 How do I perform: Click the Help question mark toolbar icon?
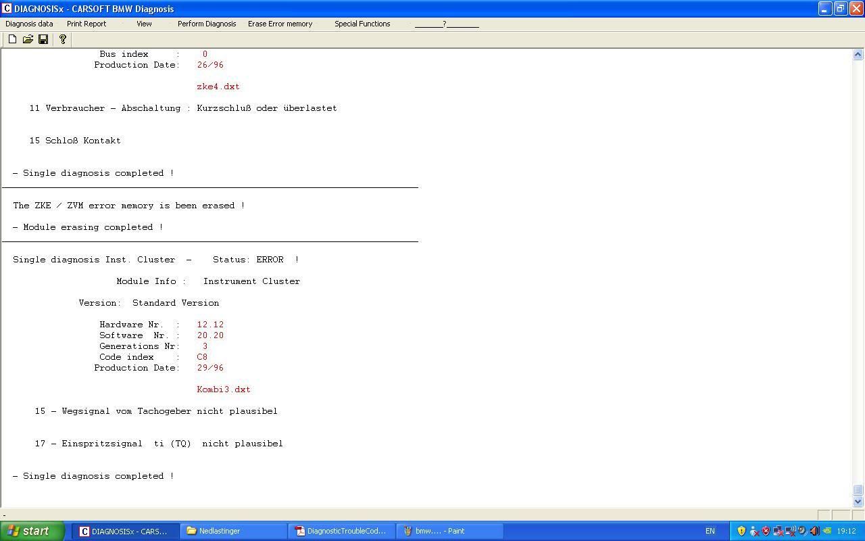pos(63,39)
